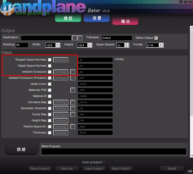The image size is (193, 174).
Task: Click the '^' button next to Destination
Action: coord(80,38)
